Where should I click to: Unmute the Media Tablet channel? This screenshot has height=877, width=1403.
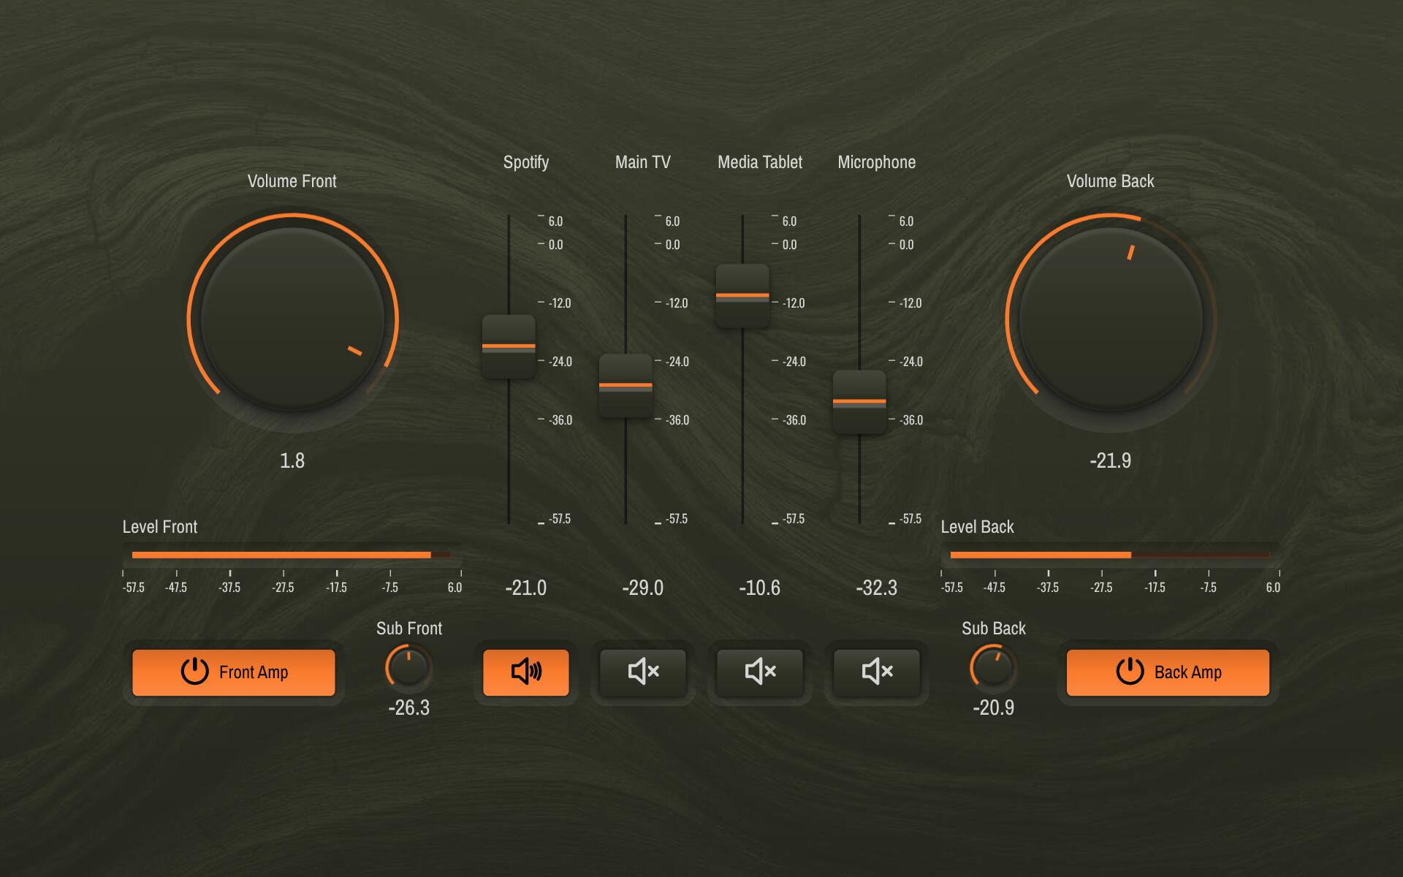(759, 672)
